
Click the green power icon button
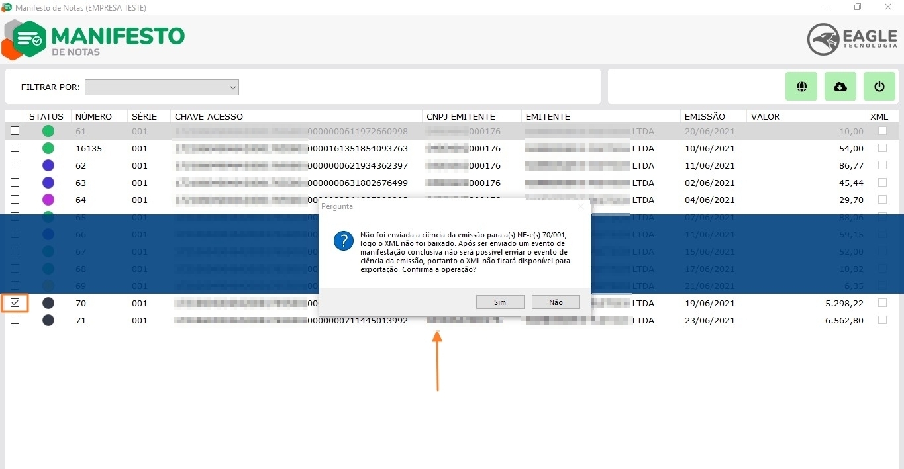tap(879, 87)
